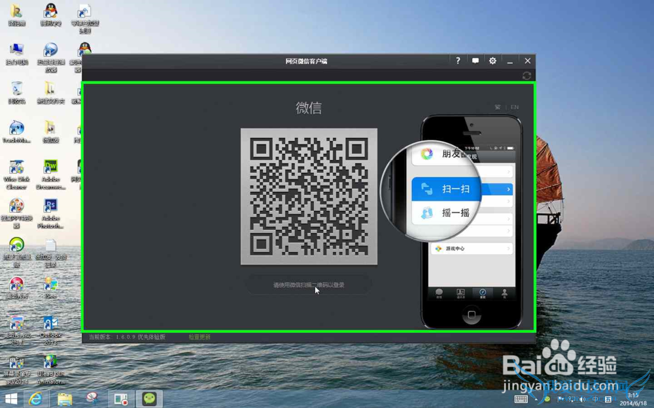This screenshot has width=654, height=408.
Task: Select the iSee desktop icon
Action: 50,287
